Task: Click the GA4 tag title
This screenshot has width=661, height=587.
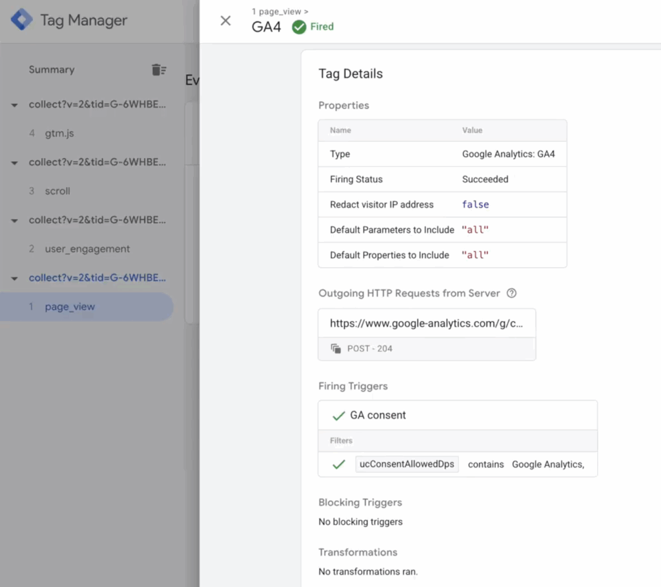Action: (x=266, y=27)
